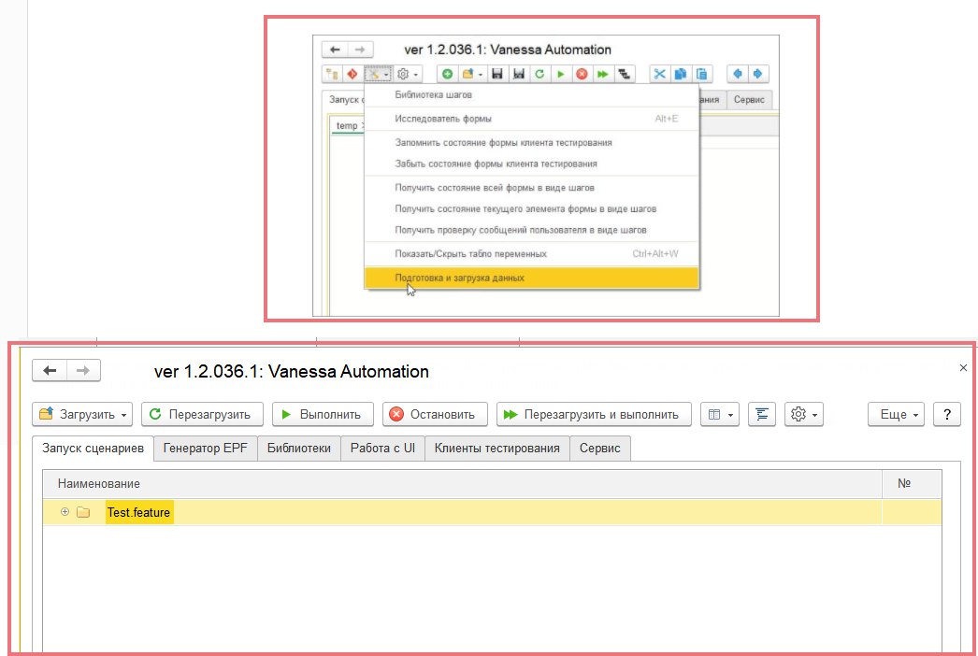Click the temp tab in the upper window
The image size is (978, 656).
pyautogui.click(x=348, y=126)
